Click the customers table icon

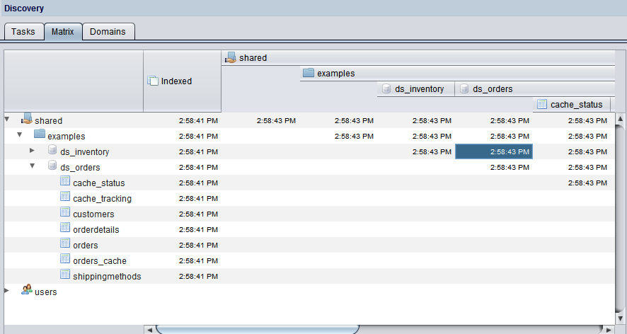65,212
